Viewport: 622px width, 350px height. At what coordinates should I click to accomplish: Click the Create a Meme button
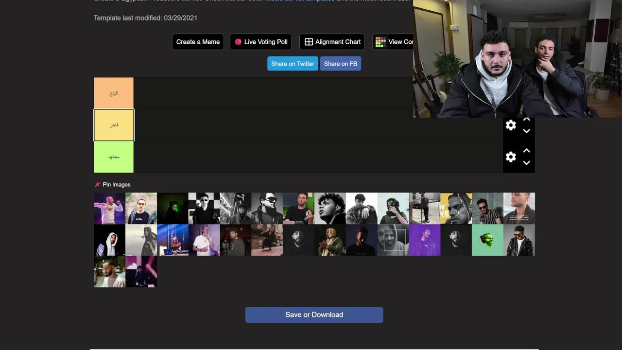[x=198, y=42]
